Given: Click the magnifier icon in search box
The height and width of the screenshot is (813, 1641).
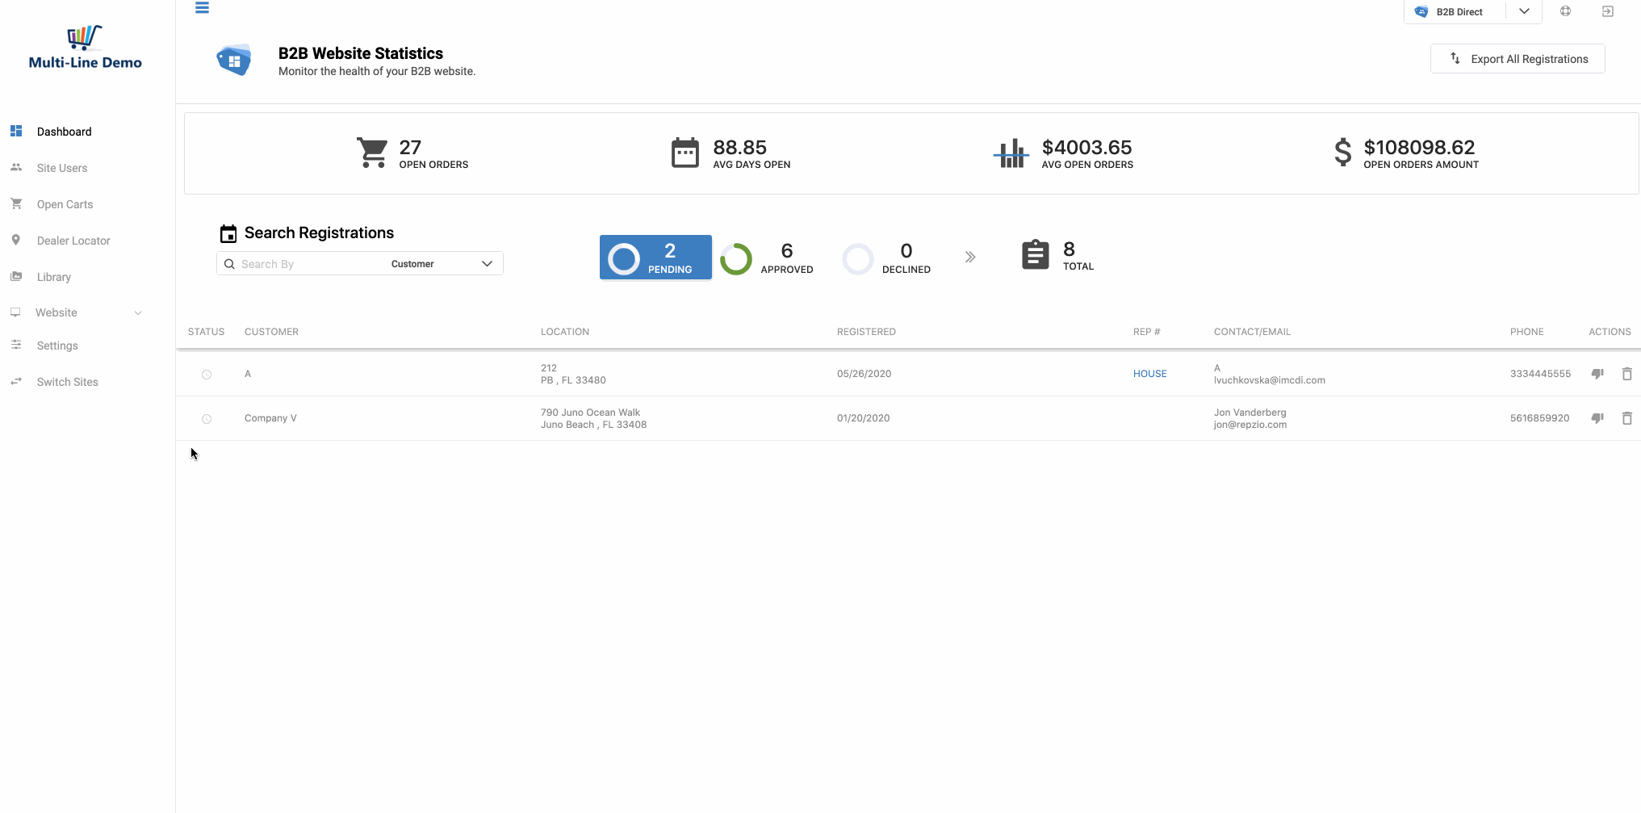Looking at the screenshot, I should (x=229, y=264).
